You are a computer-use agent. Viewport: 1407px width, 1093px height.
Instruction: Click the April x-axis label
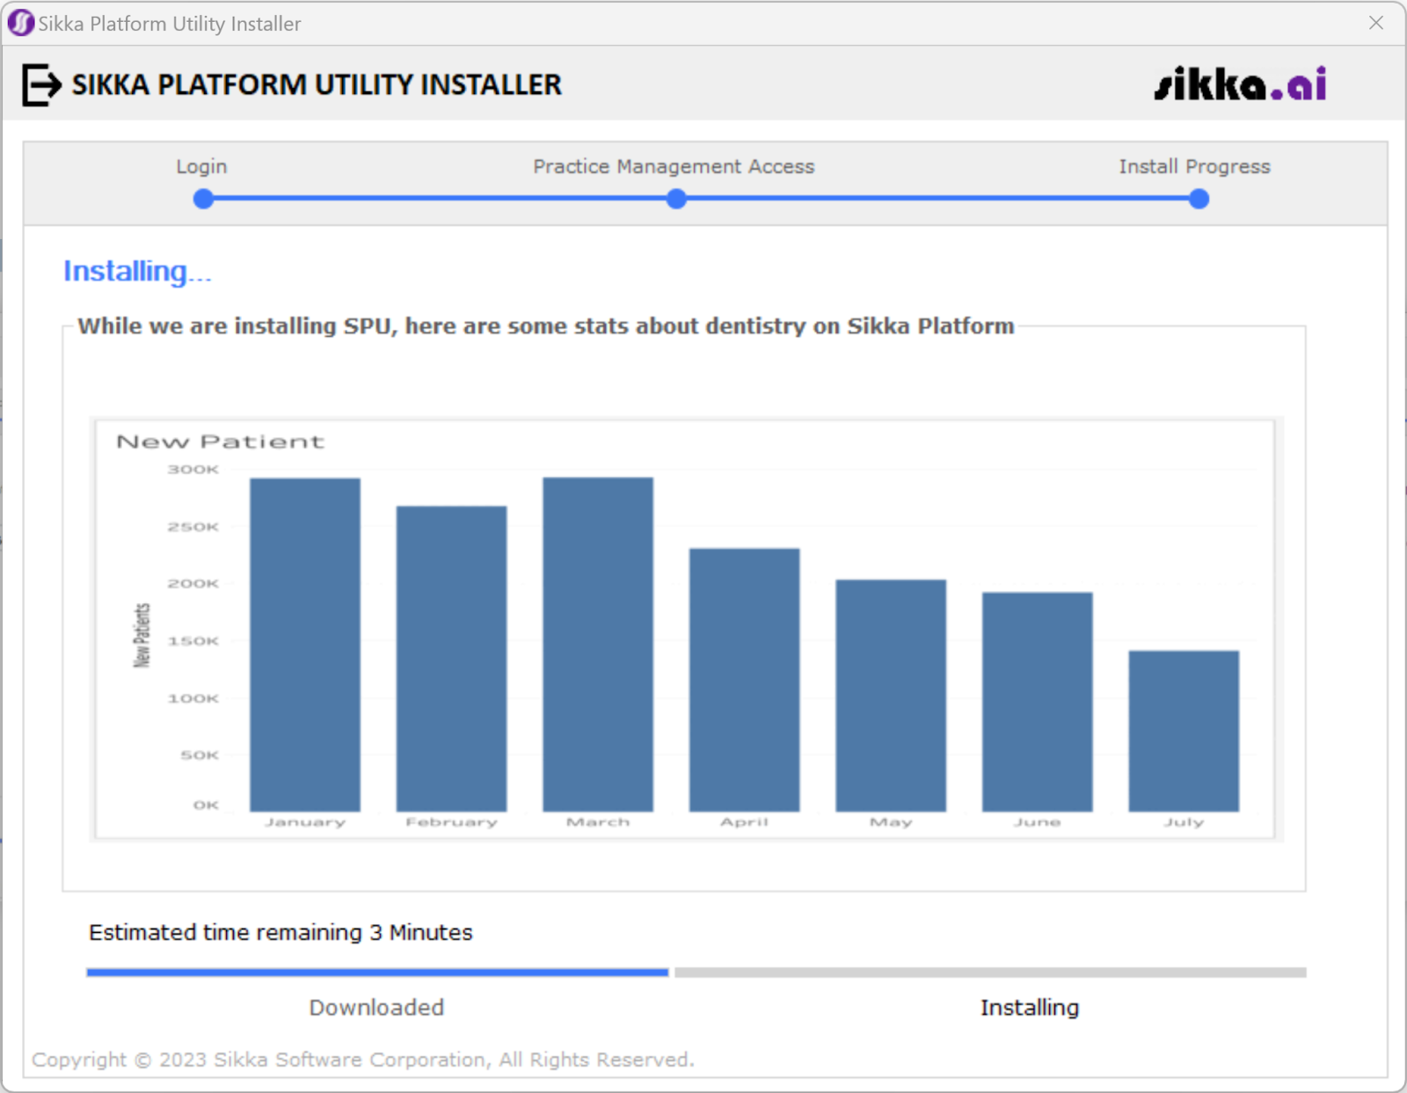tap(744, 822)
